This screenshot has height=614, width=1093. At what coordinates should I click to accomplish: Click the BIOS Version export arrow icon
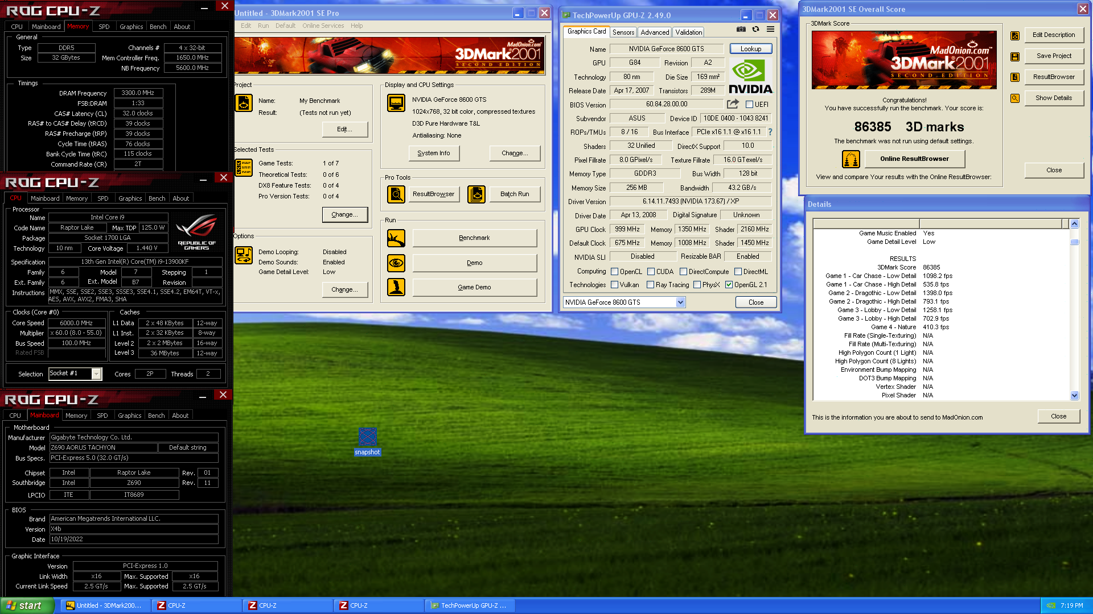coord(733,104)
